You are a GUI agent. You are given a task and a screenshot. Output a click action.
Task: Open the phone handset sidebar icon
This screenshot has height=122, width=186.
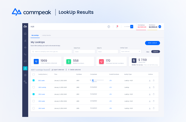25,54
